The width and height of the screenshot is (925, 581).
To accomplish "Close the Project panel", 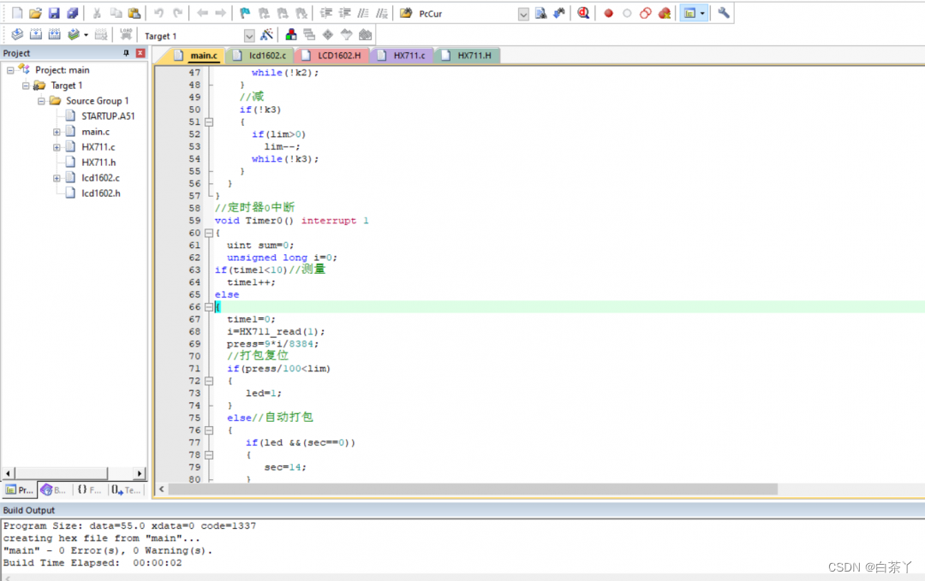I will click(140, 53).
